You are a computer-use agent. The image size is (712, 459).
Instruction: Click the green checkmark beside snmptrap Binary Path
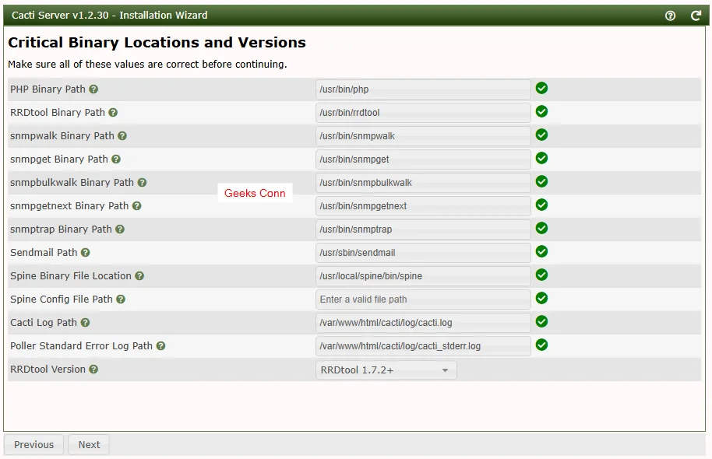point(541,229)
